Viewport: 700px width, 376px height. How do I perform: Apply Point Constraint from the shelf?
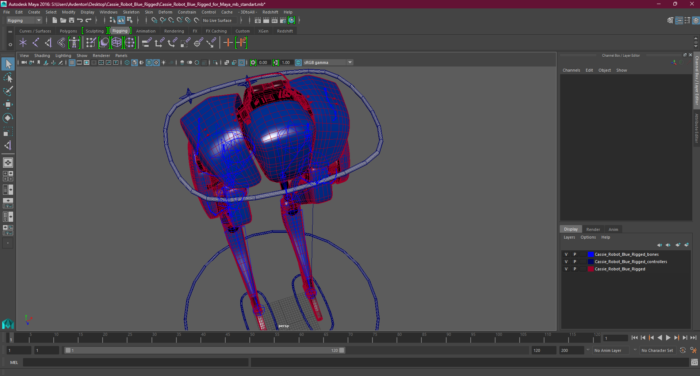click(160, 43)
